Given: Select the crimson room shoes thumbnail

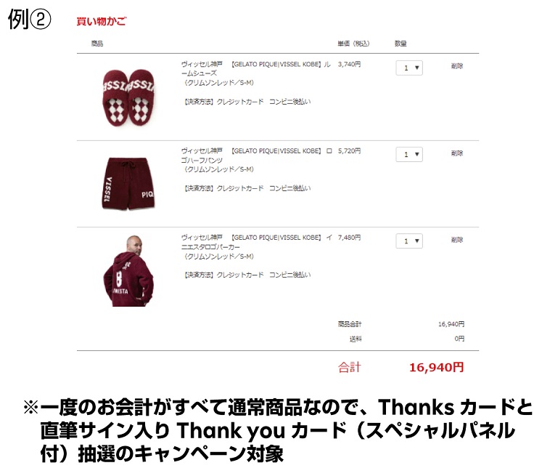Looking at the screenshot, I should (128, 97).
